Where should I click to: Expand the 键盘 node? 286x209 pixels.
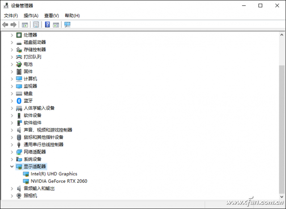tap(12, 93)
